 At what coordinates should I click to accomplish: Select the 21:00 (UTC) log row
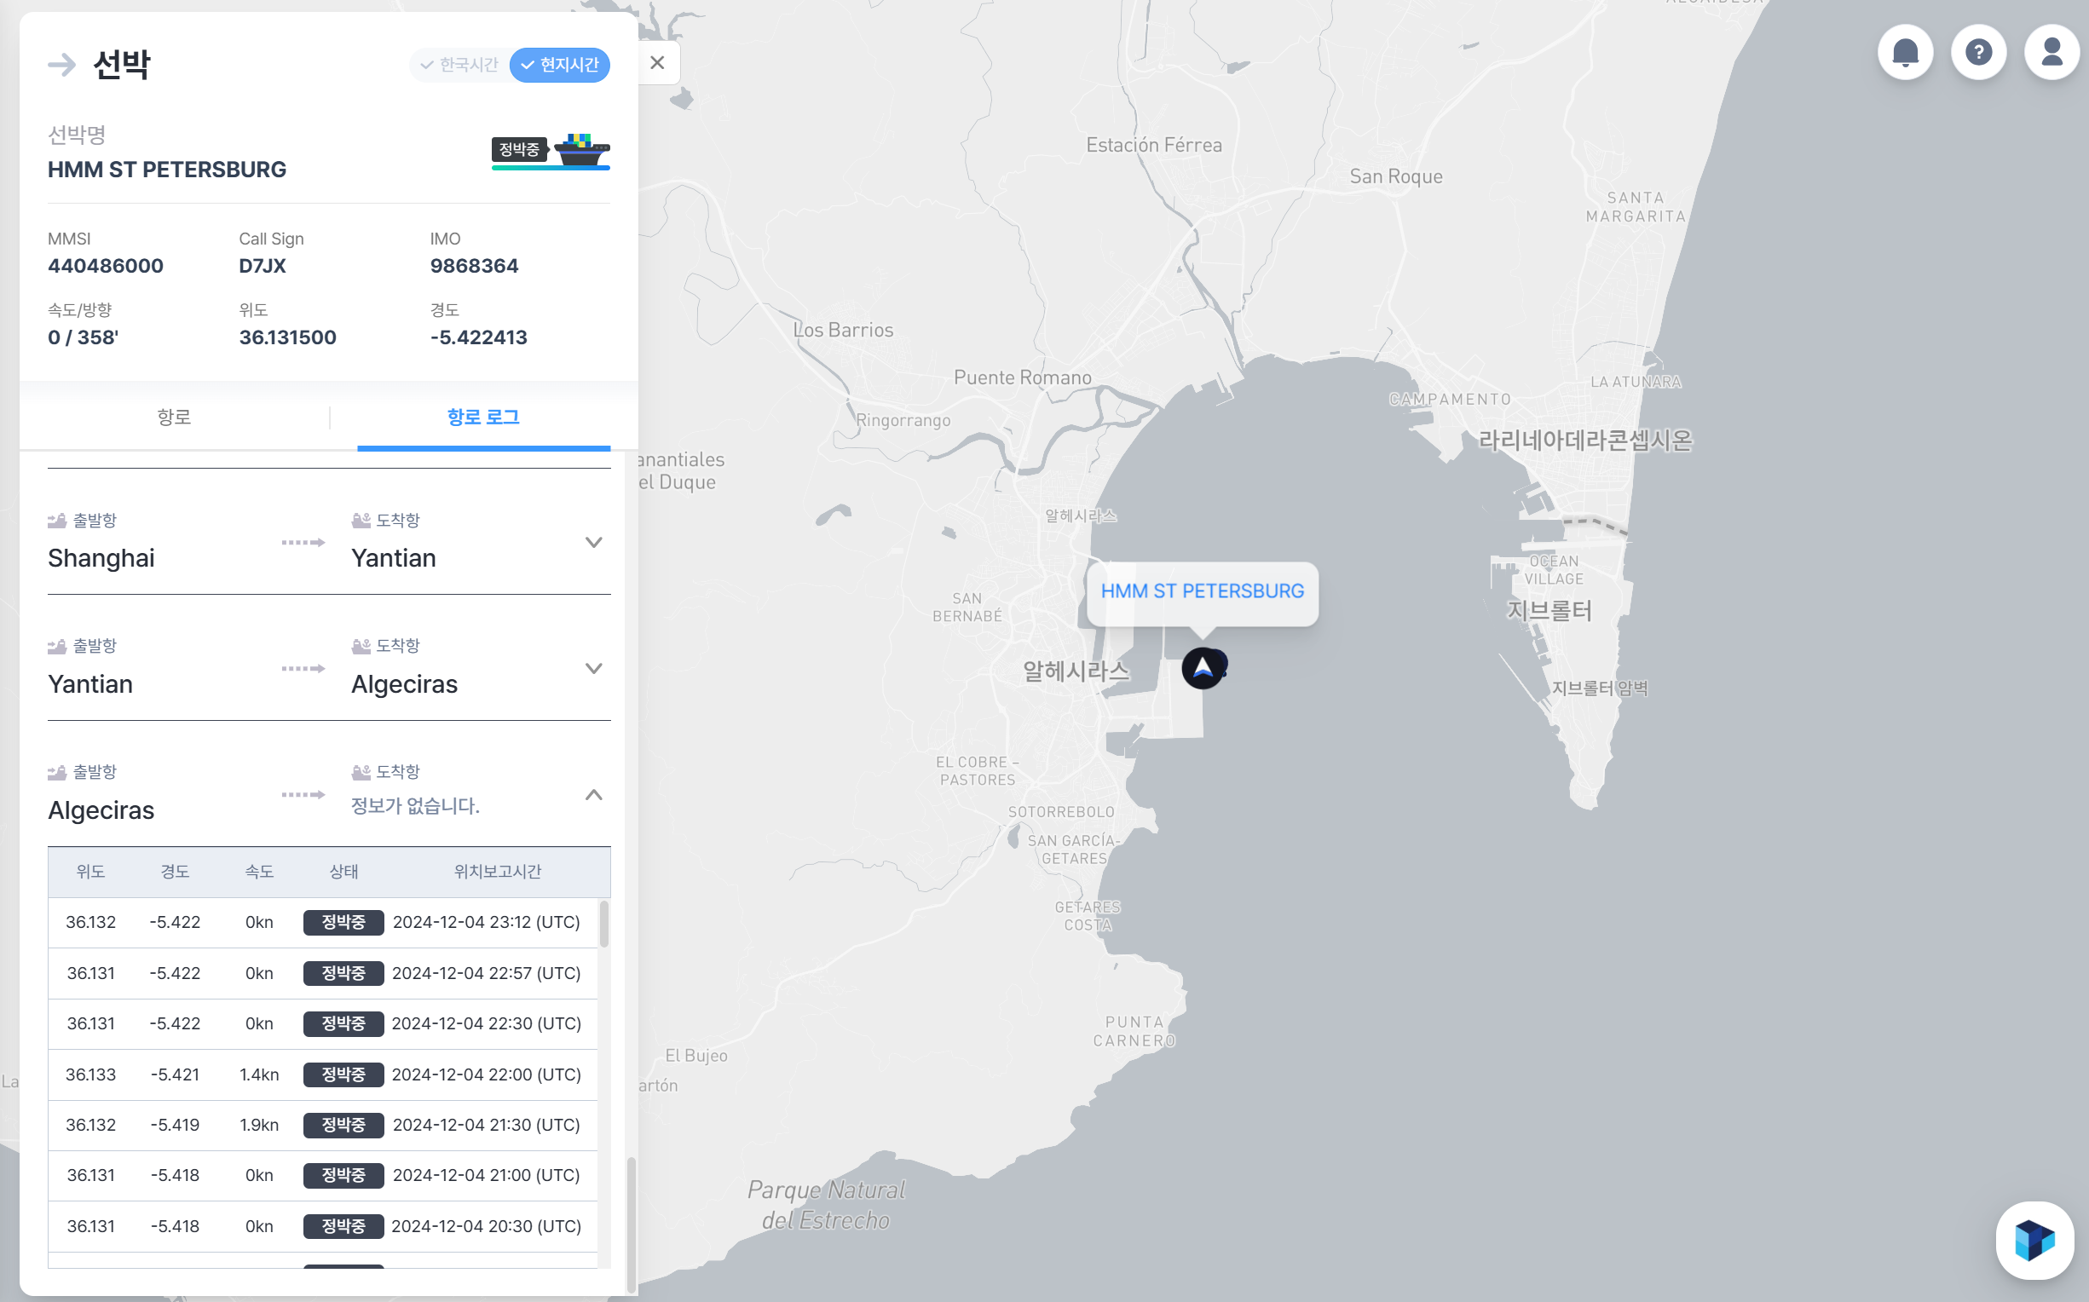(x=323, y=1175)
